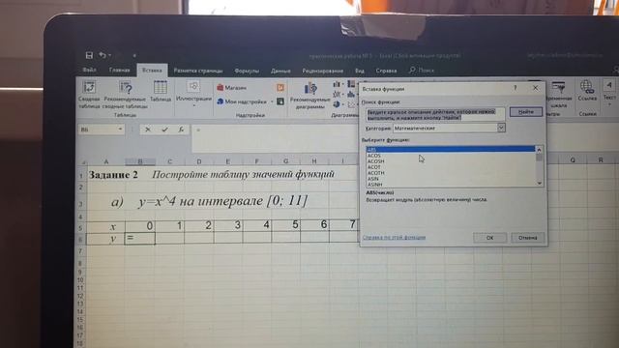The height and width of the screenshot is (348, 619).
Task: Select ABS in the function list
Action: (451, 149)
